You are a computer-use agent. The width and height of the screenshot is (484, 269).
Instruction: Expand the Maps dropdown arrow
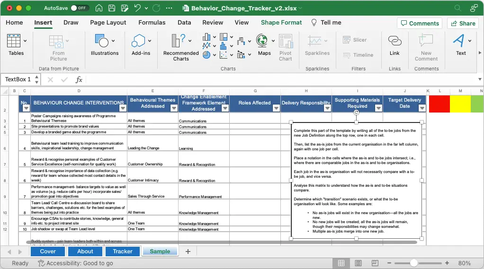pyautogui.click(x=273, y=41)
